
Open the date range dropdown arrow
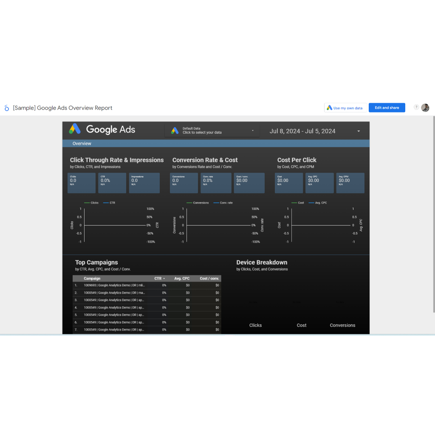pyautogui.click(x=359, y=131)
